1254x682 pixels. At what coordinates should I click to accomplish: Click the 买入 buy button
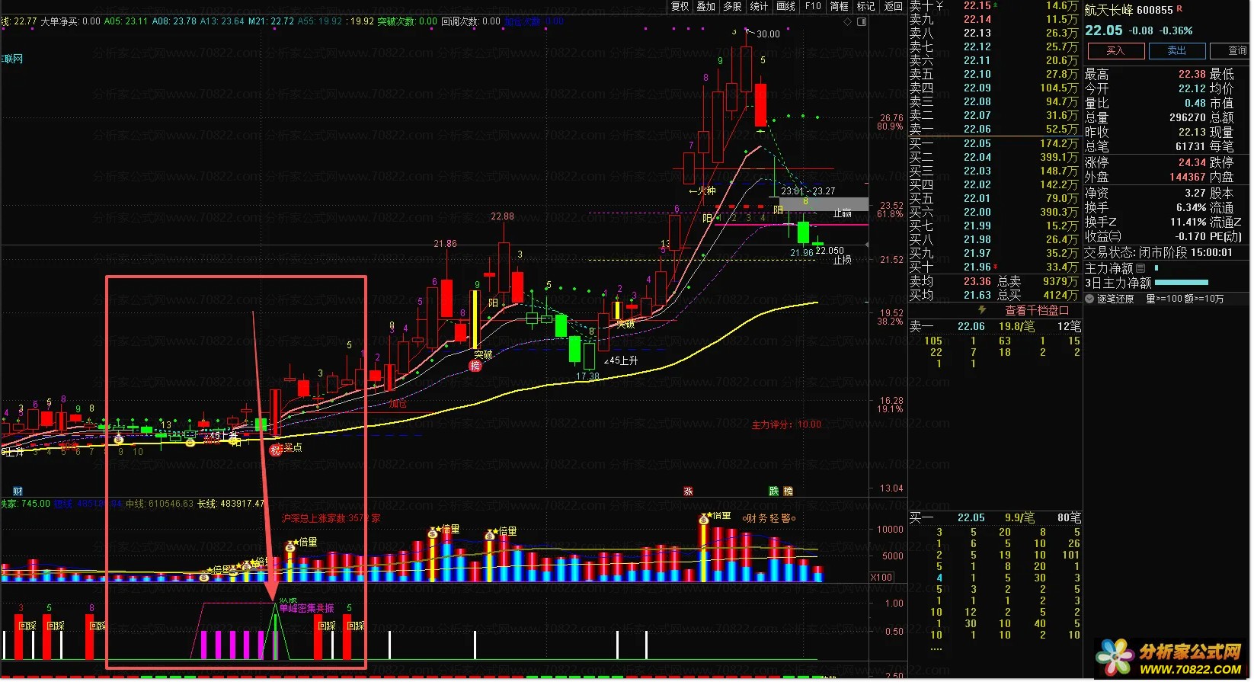click(x=1115, y=50)
